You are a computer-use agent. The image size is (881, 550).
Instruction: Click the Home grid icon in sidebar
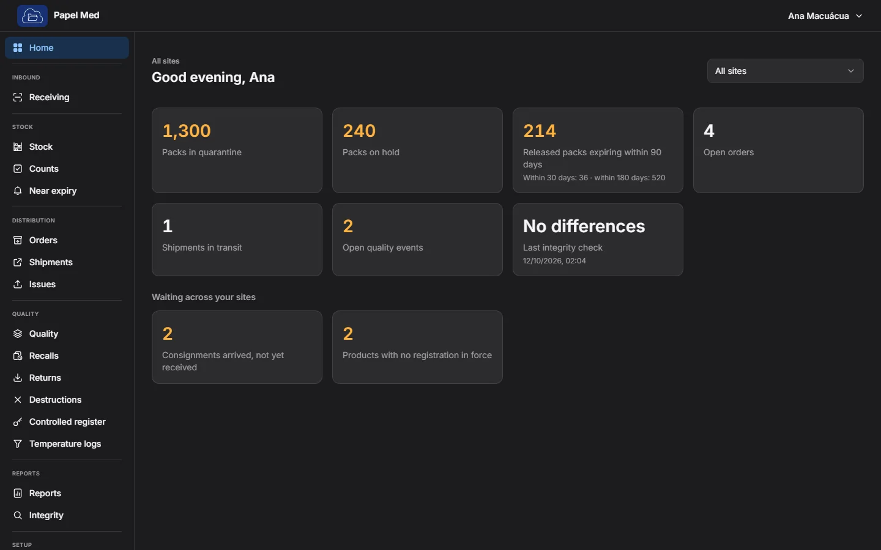coord(18,48)
